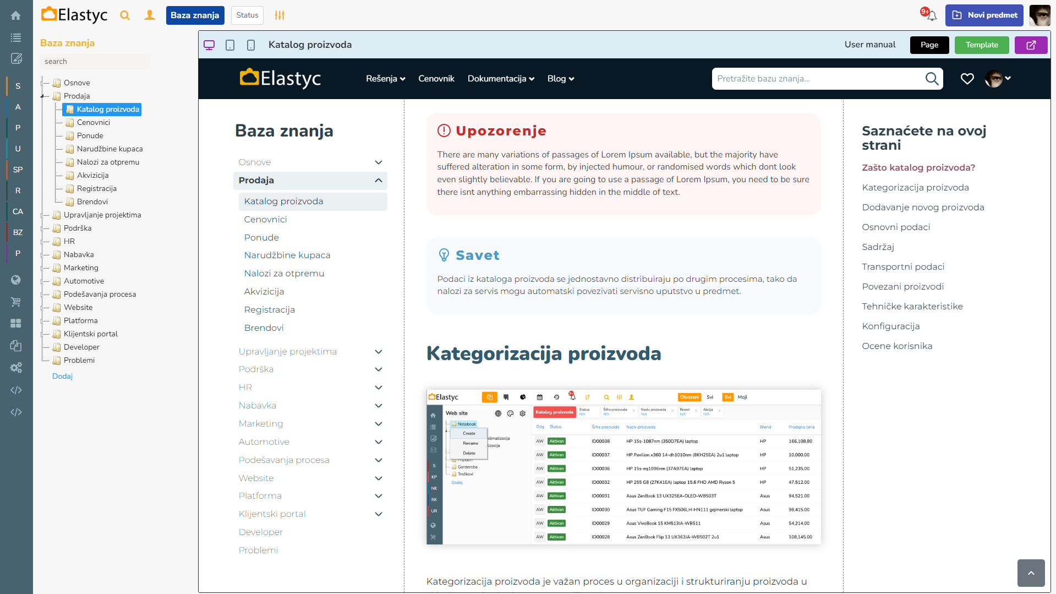Click the green Template button
Image resolution: width=1056 pixels, height=594 pixels.
pyautogui.click(x=981, y=45)
